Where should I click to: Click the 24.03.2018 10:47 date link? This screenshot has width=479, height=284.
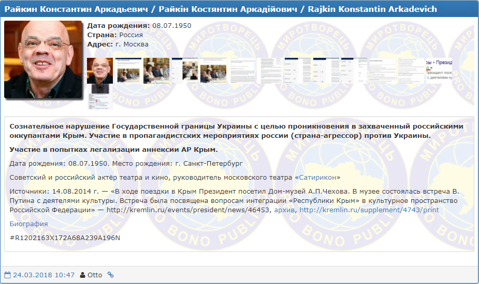coord(43,275)
